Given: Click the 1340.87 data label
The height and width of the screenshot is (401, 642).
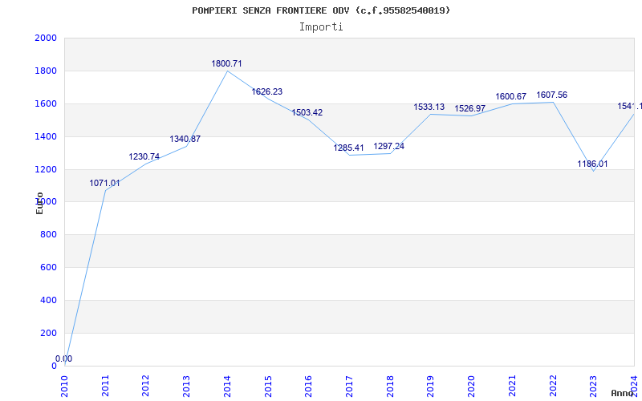Looking at the screenshot, I should coord(185,139).
